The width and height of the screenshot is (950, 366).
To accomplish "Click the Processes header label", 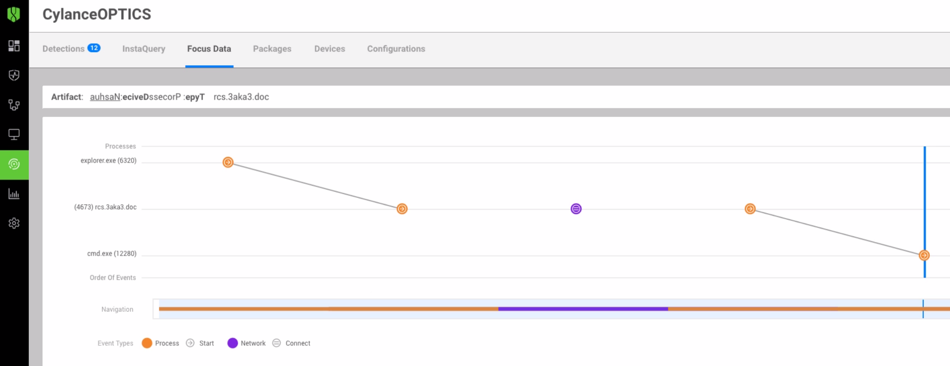I will tap(120, 146).
